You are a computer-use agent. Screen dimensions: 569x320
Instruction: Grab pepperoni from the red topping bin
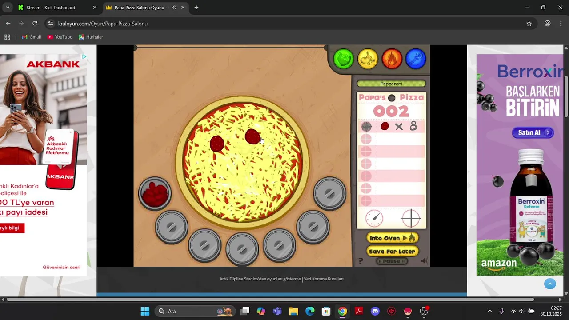[155, 194]
